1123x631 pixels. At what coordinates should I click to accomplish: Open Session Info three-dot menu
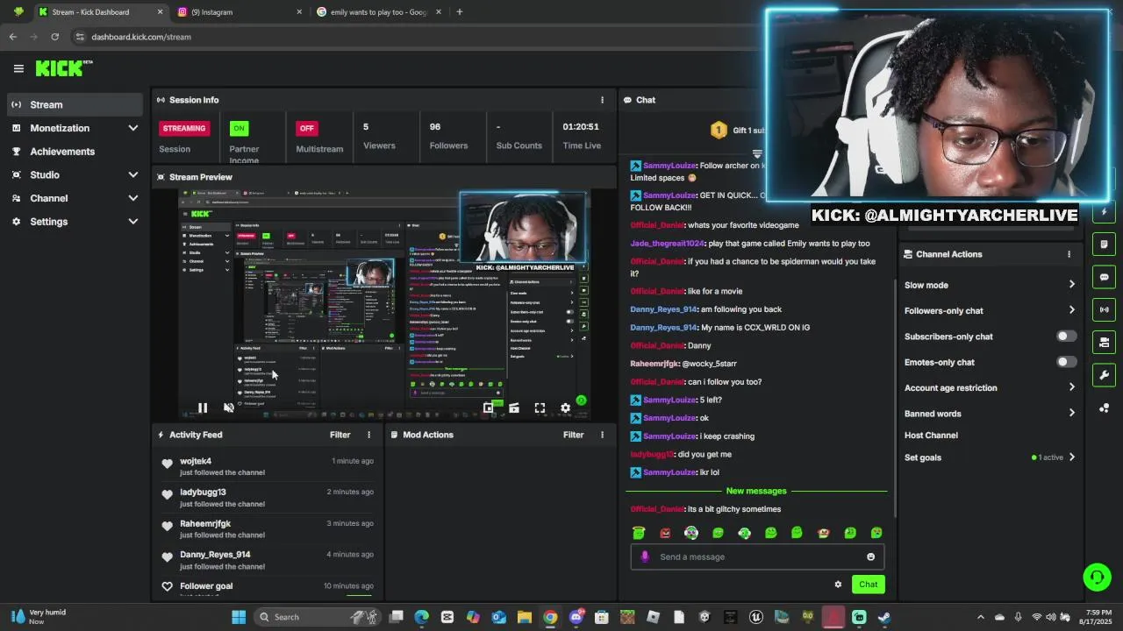(602, 100)
